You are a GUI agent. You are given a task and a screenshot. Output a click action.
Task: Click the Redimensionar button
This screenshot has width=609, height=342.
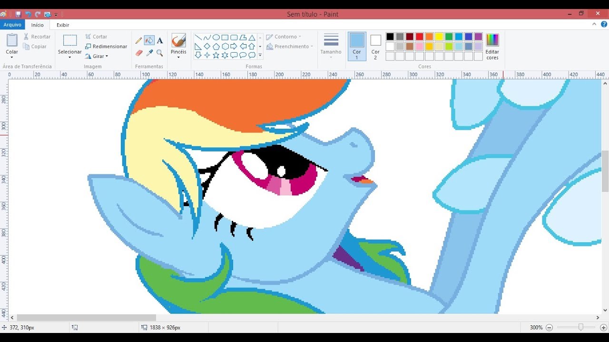click(x=106, y=47)
